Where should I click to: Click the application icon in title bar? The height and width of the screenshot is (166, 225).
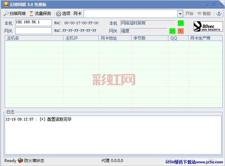6,4
